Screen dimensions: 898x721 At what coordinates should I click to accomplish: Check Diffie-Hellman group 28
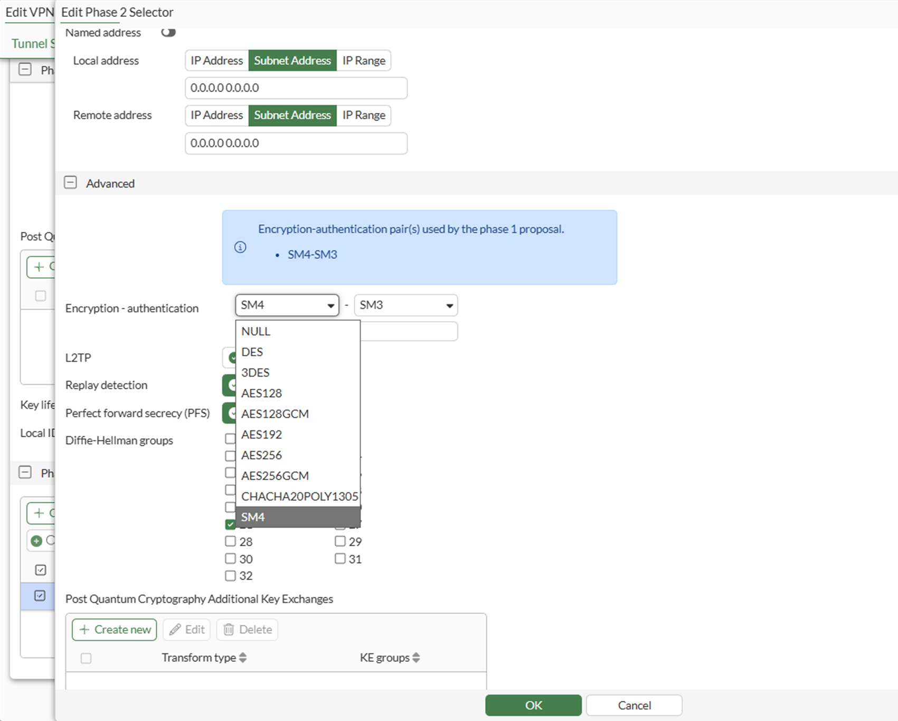230,541
